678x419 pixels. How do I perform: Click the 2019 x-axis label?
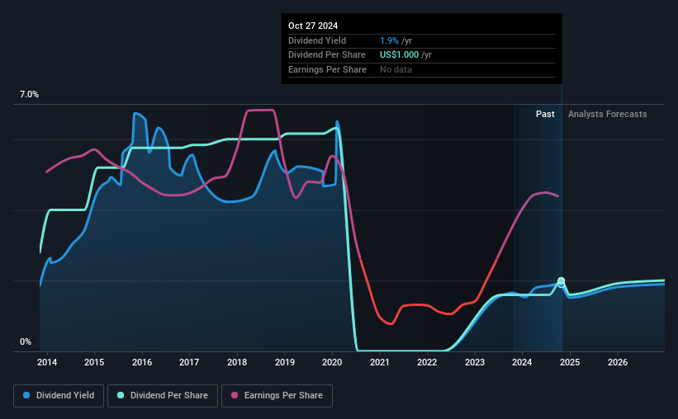pyautogui.click(x=285, y=362)
